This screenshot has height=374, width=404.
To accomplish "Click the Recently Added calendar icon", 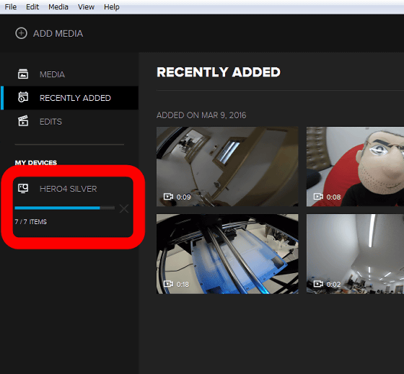I will coord(23,97).
